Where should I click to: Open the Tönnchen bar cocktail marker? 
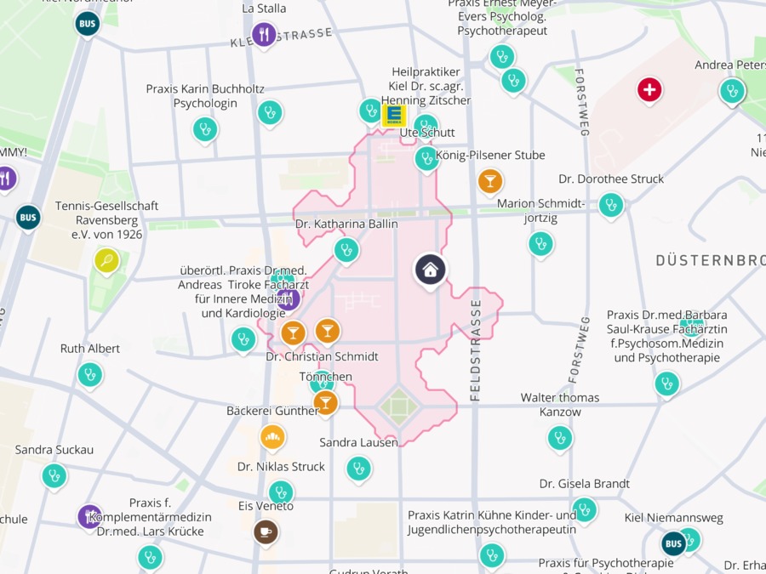pyautogui.click(x=325, y=403)
